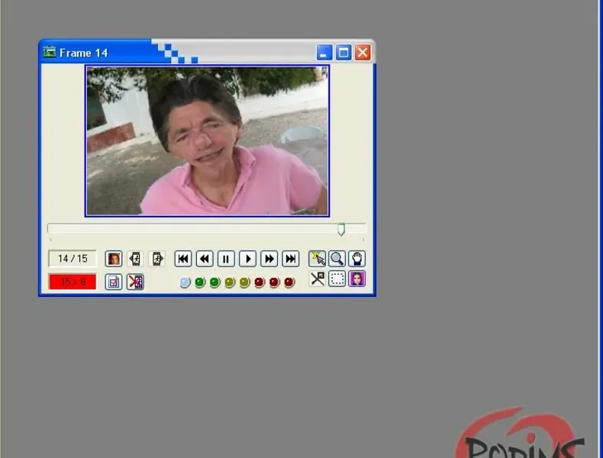Click the timeline slider handle
This screenshot has height=458, width=603.
coord(341,229)
